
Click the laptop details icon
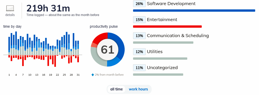10,8
